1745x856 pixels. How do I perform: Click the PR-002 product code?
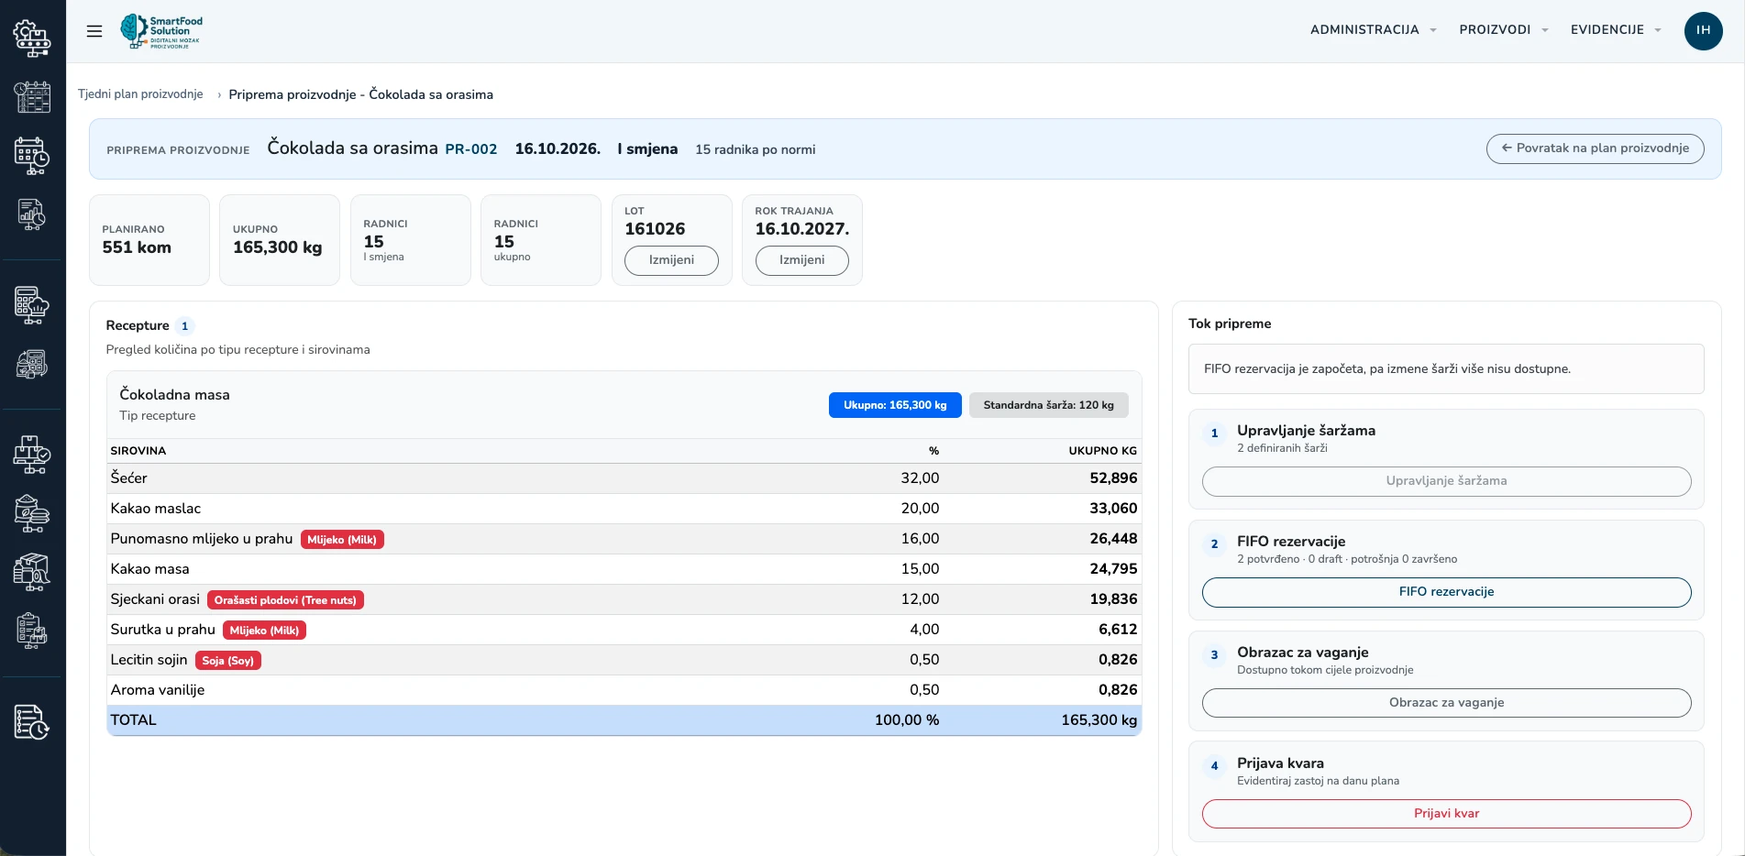tap(470, 149)
